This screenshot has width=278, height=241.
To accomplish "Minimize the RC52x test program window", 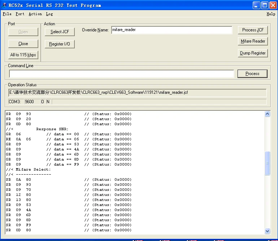I will (256, 5).
